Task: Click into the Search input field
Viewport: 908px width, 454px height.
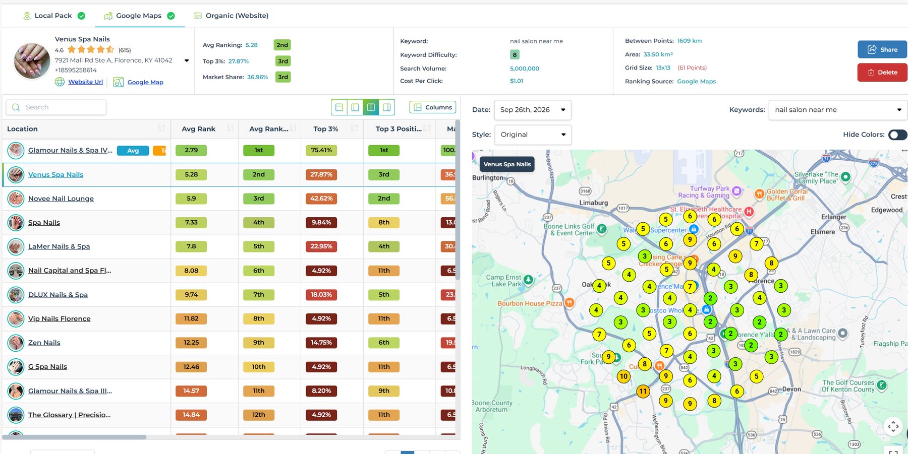Action: [56, 107]
